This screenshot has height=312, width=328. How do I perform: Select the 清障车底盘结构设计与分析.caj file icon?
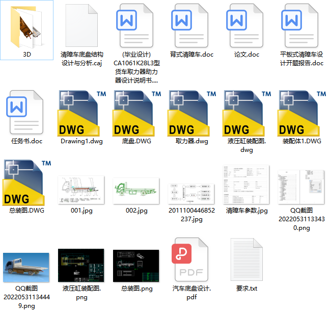coord(81,25)
